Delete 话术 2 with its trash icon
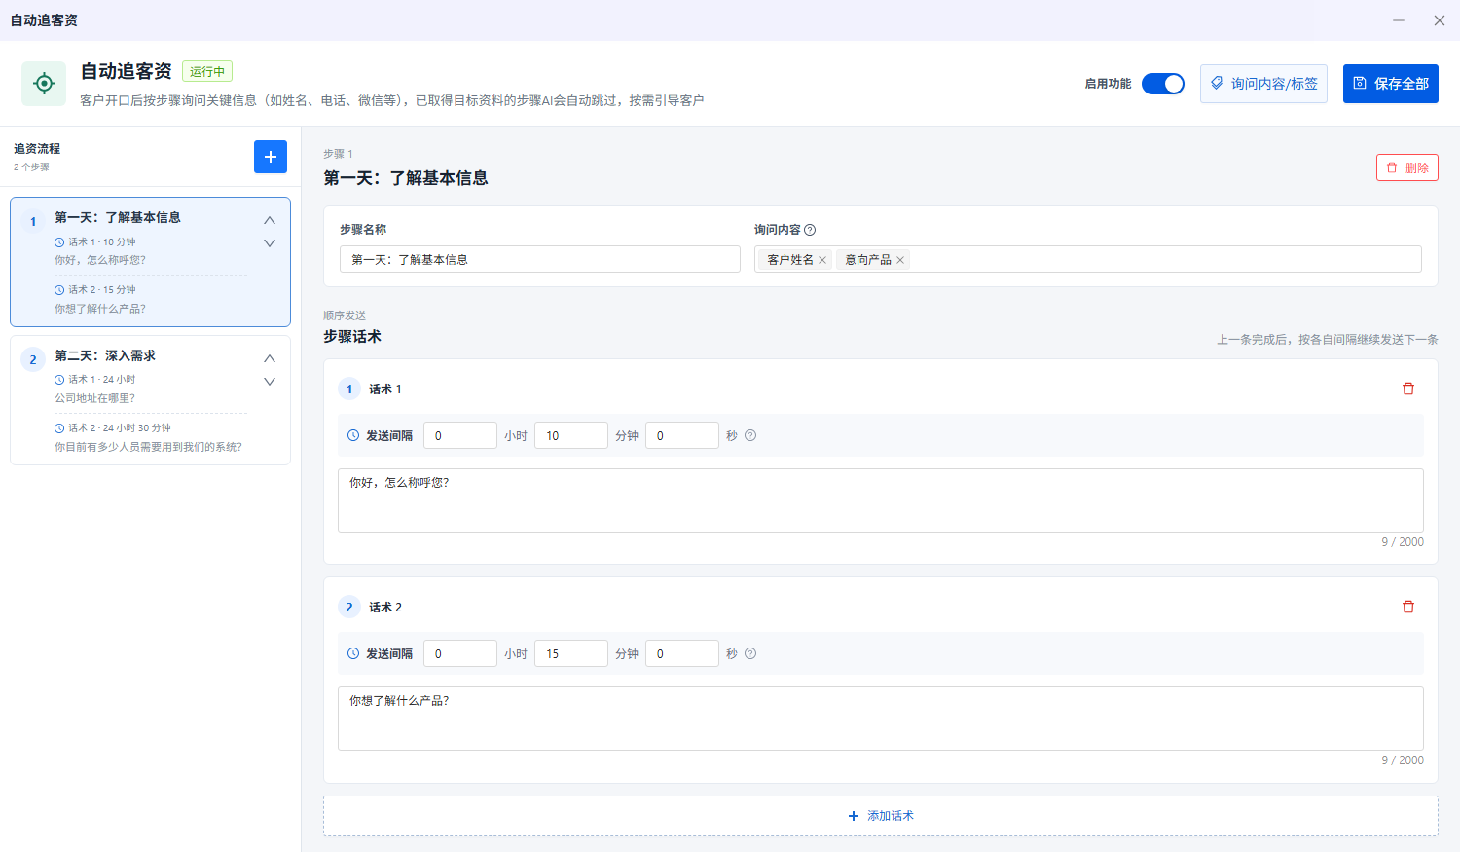Screen dimensions: 1460x852 [x=1407, y=607]
